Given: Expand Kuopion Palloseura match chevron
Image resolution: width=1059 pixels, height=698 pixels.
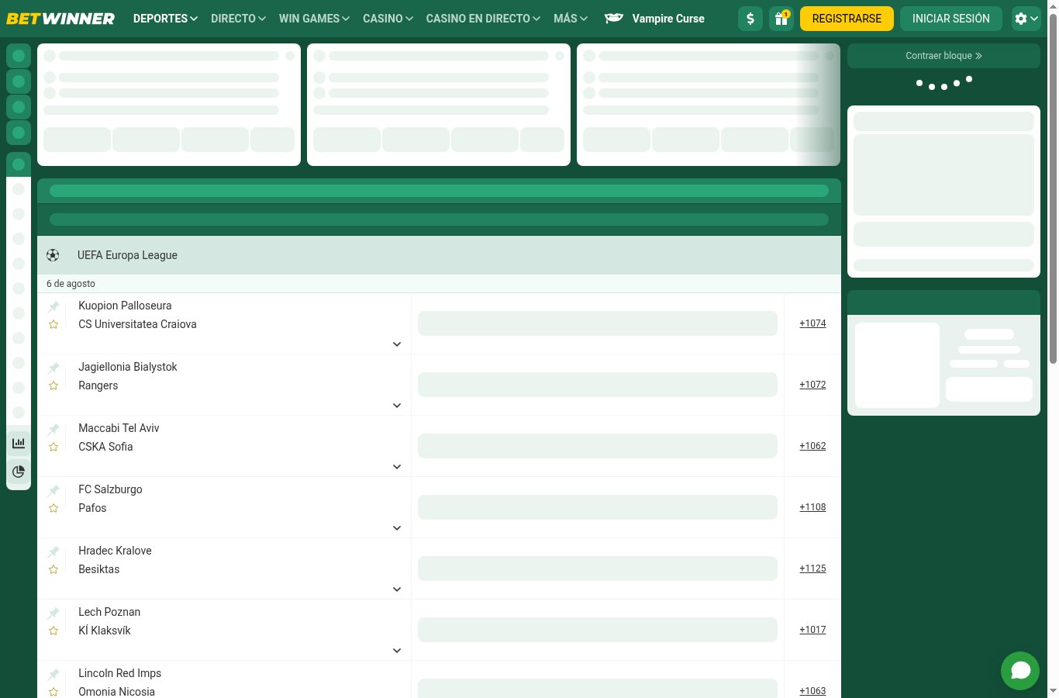Looking at the screenshot, I should [397, 344].
